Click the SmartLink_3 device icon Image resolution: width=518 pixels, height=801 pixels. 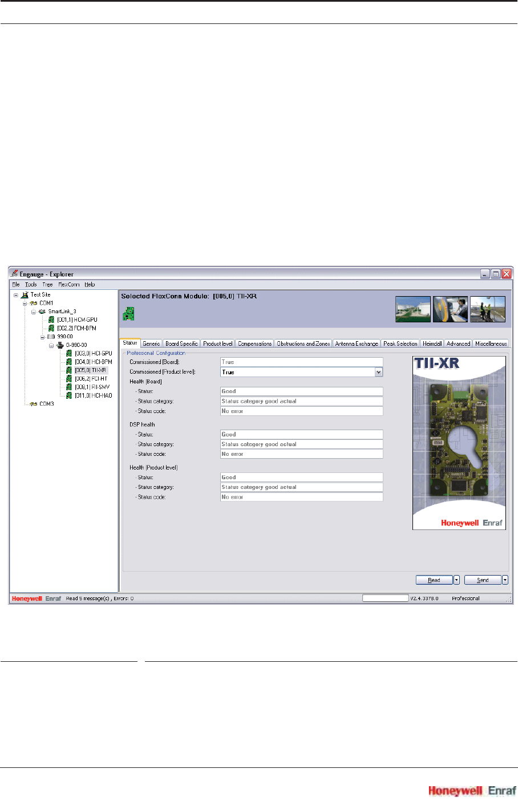(42, 311)
